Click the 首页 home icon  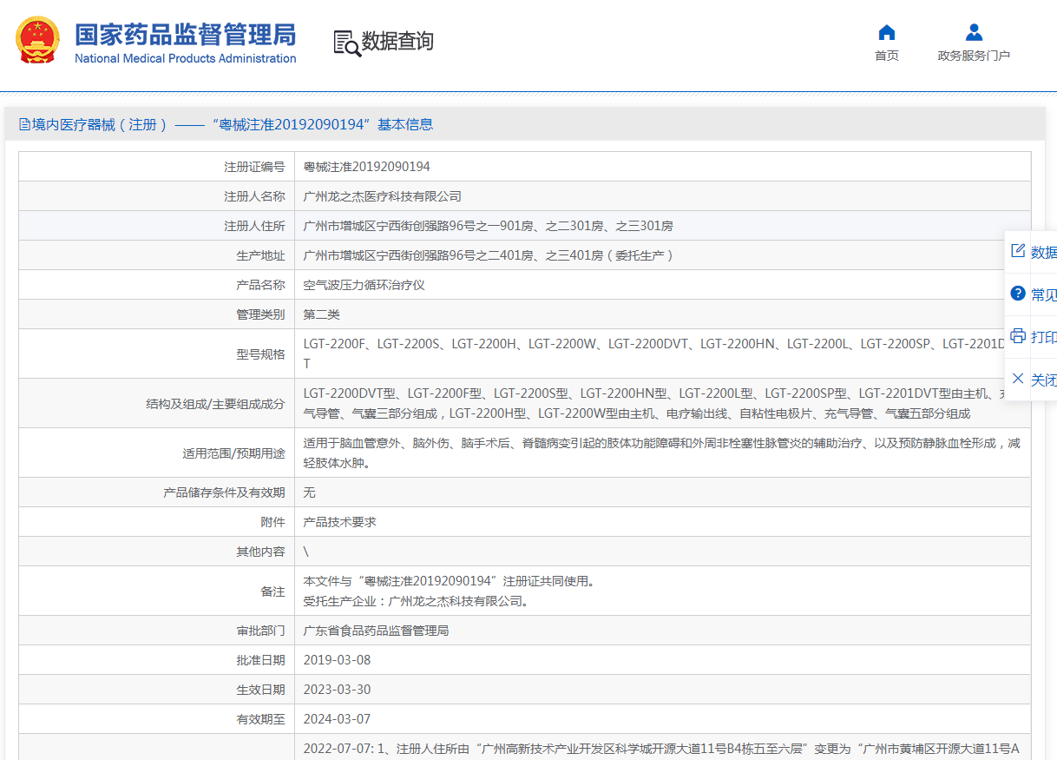pos(886,33)
